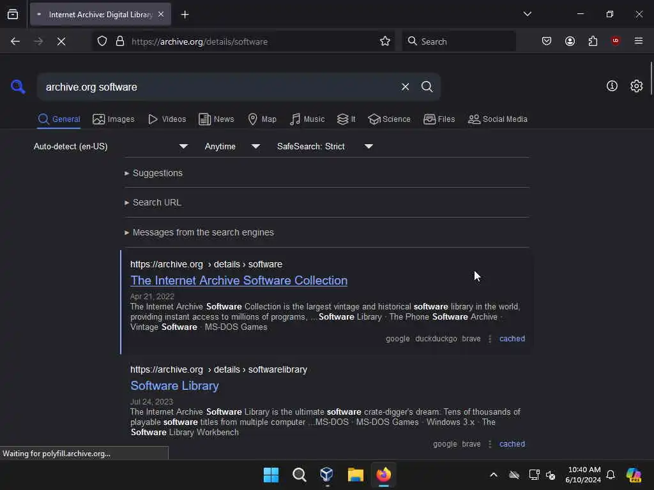Viewport: 654px width, 490px height.
Task: Open the extensions puzzle icon
Action: pyautogui.click(x=593, y=41)
